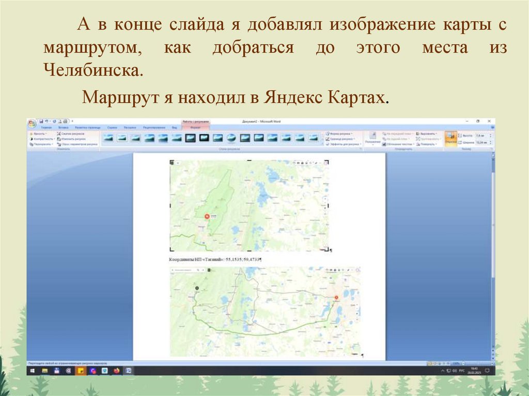Open Firefox from the taskbar

(117, 371)
